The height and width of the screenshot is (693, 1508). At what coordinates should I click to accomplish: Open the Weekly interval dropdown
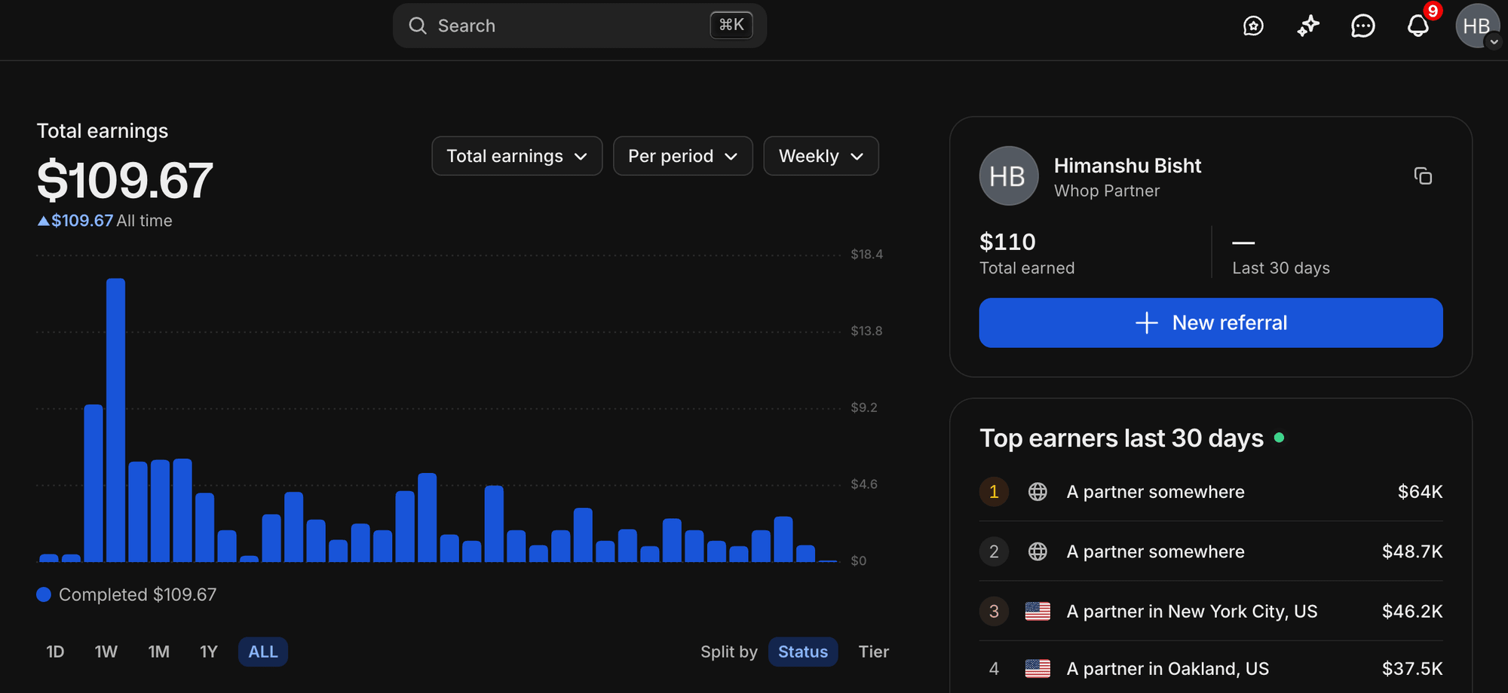click(821, 156)
